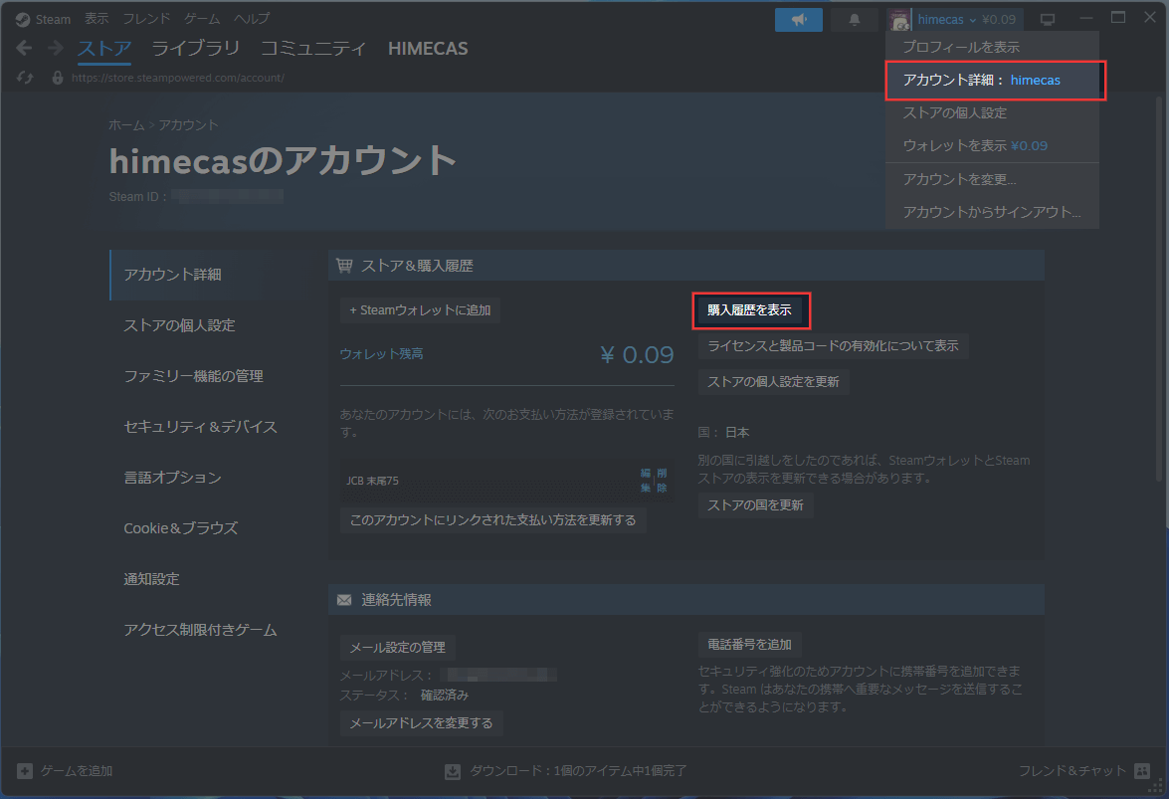Switch to the ライブラリ tab
Viewport: 1169px width, 799px height.
pos(195,49)
